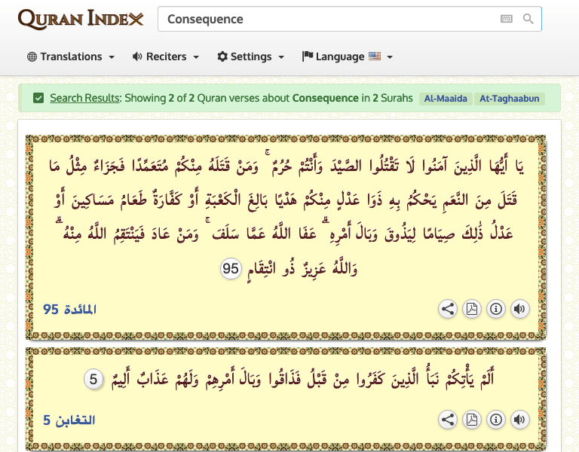Show info for verse At-Taghaabun 5

click(x=495, y=420)
